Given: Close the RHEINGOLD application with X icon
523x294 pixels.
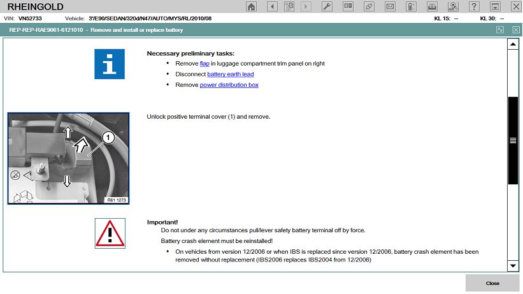Looking at the screenshot, I should click(x=515, y=6).
